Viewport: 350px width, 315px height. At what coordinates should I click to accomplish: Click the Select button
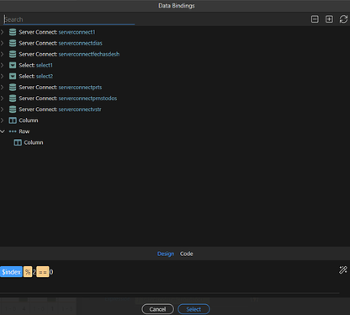(x=194, y=309)
